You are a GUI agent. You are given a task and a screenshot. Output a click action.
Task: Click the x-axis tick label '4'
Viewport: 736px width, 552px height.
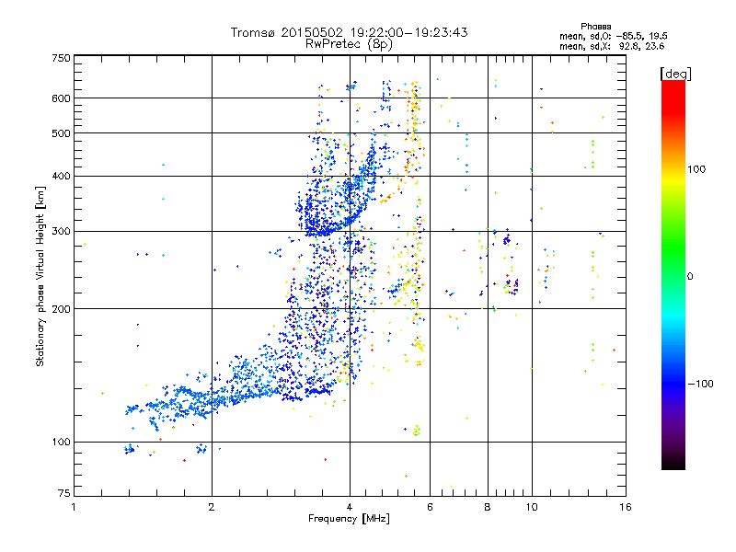click(350, 507)
